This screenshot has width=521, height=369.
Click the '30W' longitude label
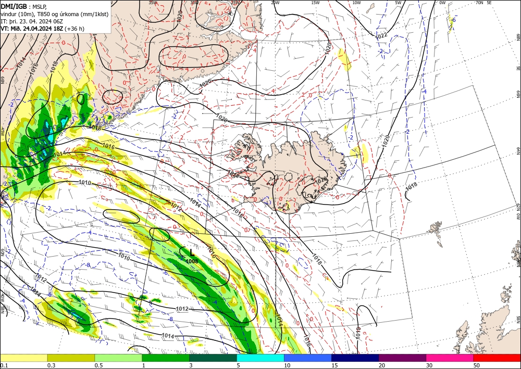click(194, 3)
